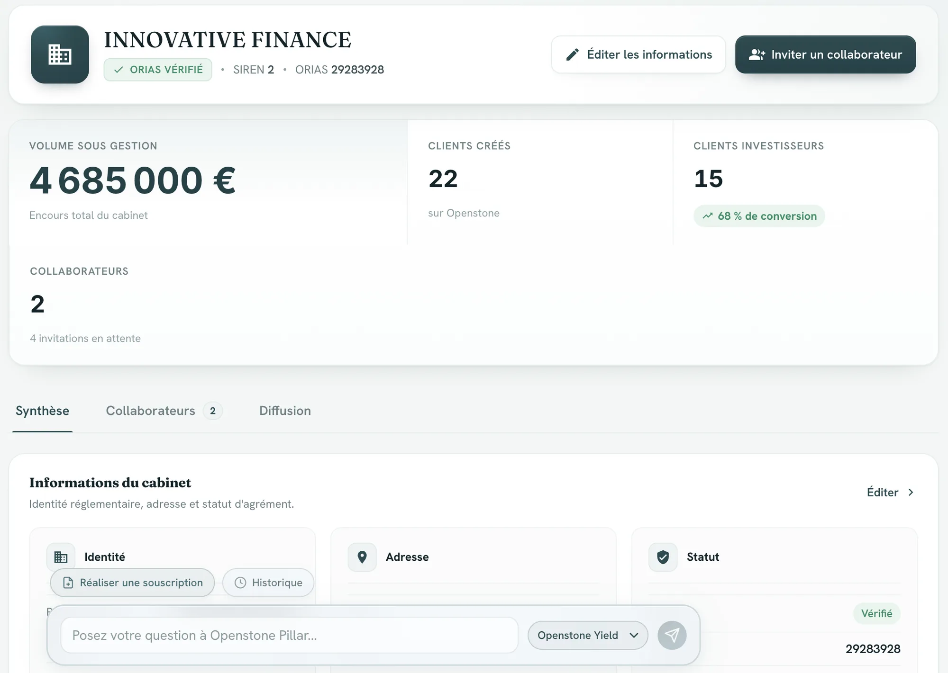Click the sur Openstone caption
The image size is (948, 673).
point(464,213)
